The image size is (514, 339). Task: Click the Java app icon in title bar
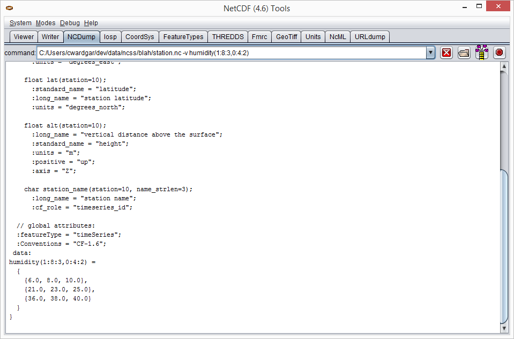coord(9,8)
